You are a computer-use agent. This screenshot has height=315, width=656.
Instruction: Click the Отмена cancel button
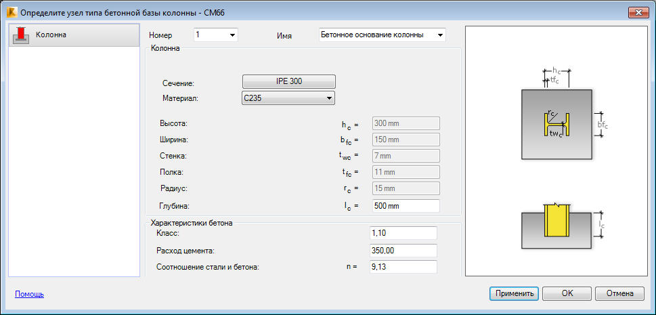619,293
